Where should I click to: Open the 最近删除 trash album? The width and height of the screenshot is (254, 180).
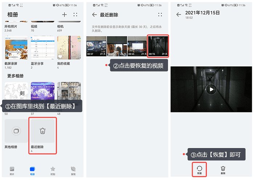tap(42, 131)
